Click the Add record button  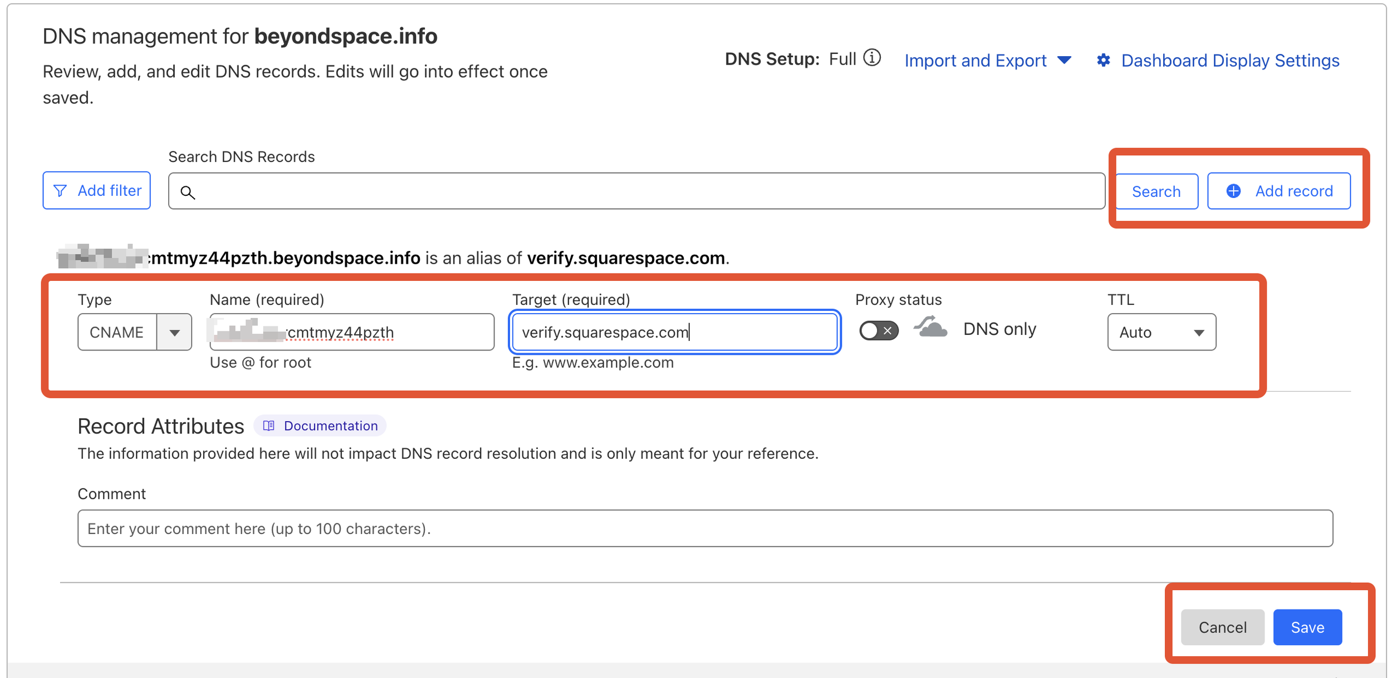(1279, 191)
